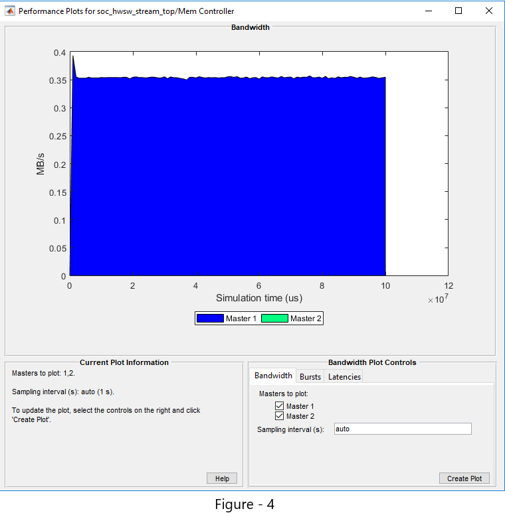Click the MATLAB icon in title bar
Screen dimensions: 505x513
click(10, 11)
